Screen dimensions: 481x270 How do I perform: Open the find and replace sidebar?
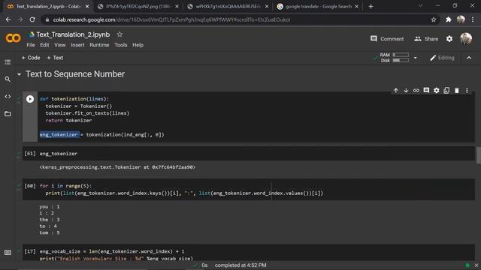(8, 79)
